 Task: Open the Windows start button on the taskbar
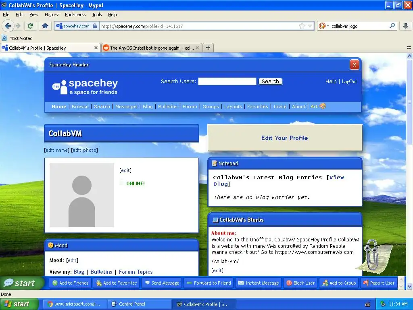click(x=19, y=304)
